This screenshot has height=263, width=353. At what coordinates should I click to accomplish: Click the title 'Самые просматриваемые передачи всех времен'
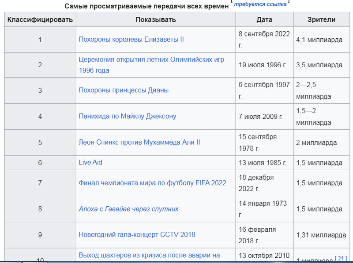click(x=146, y=6)
